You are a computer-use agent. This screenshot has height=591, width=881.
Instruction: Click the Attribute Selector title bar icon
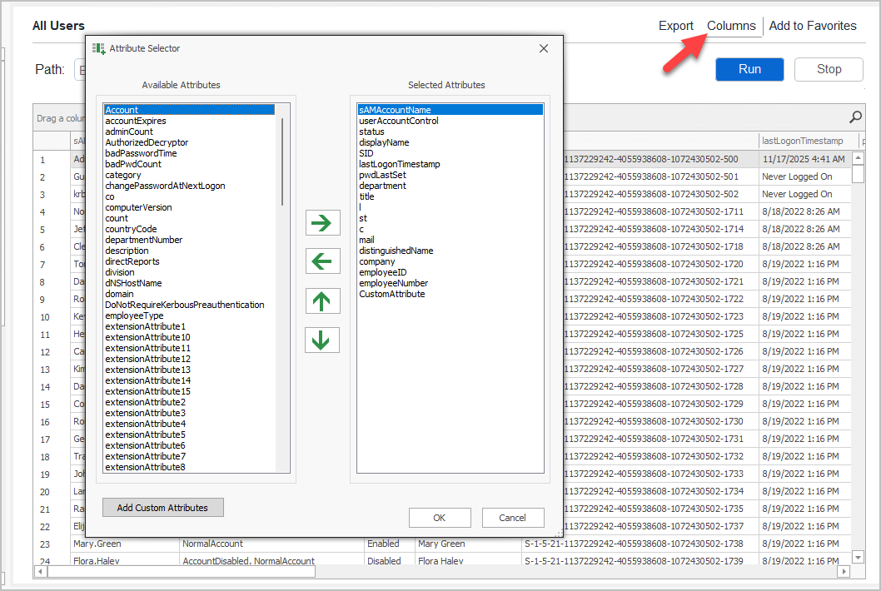click(x=99, y=47)
